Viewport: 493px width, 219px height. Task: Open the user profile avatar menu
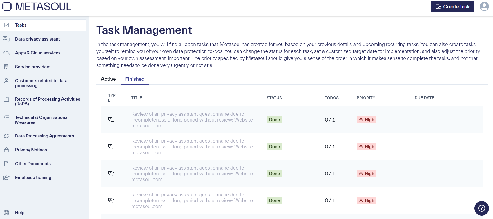coord(484,6)
